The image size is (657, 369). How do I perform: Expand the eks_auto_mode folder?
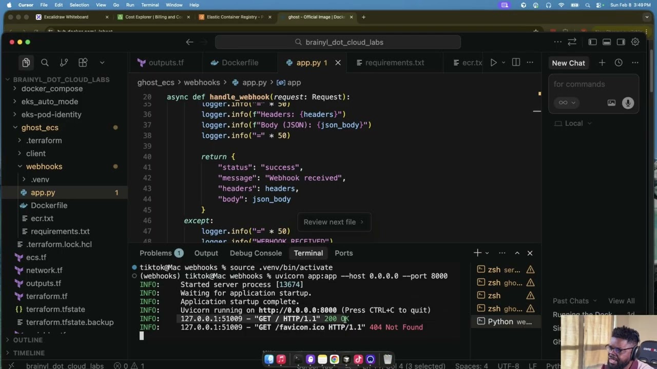coord(50,101)
